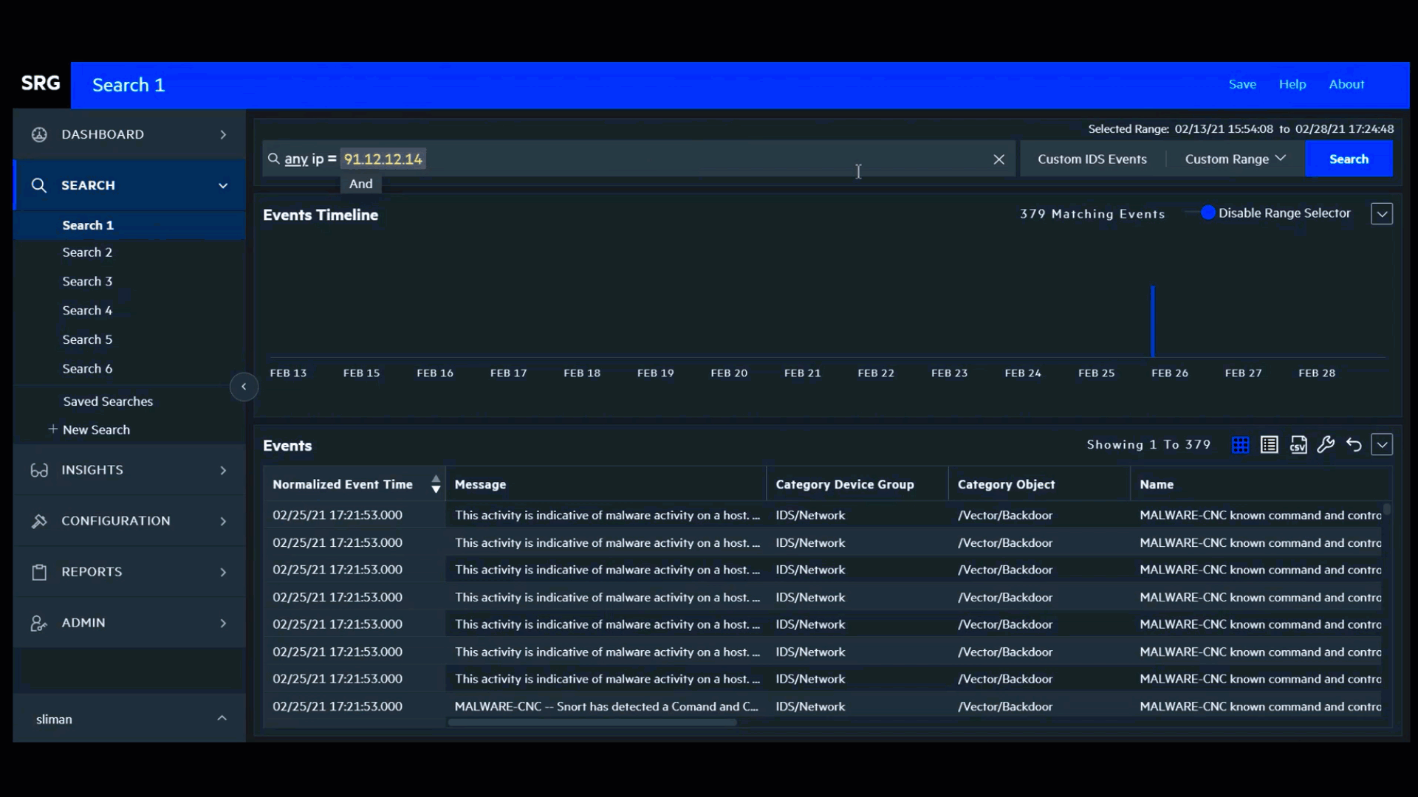Click the Save link in header
1418x797 pixels.
click(1241, 84)
